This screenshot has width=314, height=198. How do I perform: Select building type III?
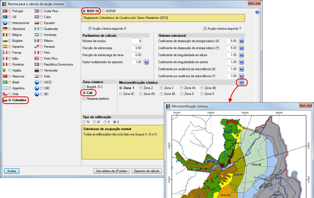click(x=95, y=122)
